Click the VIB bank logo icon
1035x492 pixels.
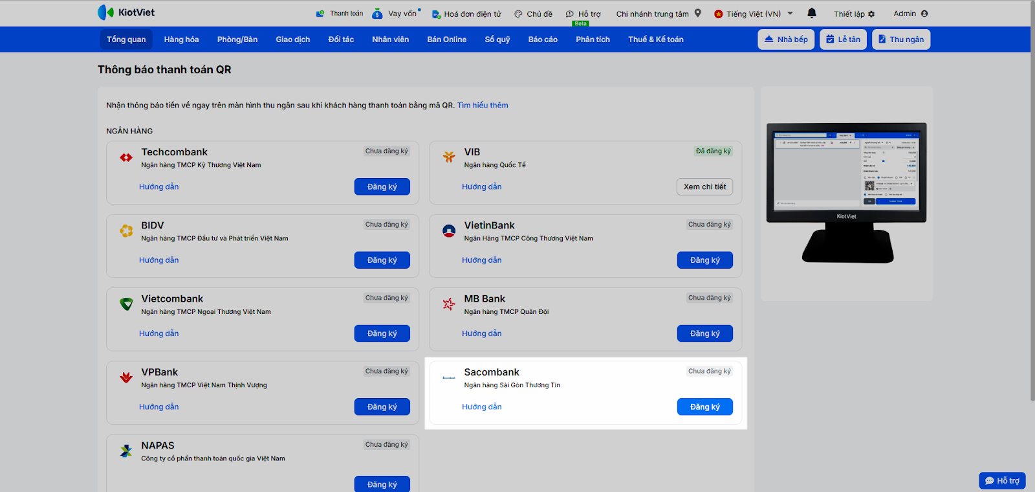point(449,157)
